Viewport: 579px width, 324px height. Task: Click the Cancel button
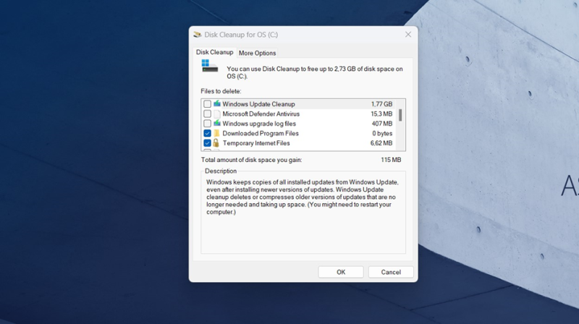click(x=391, y=272)
